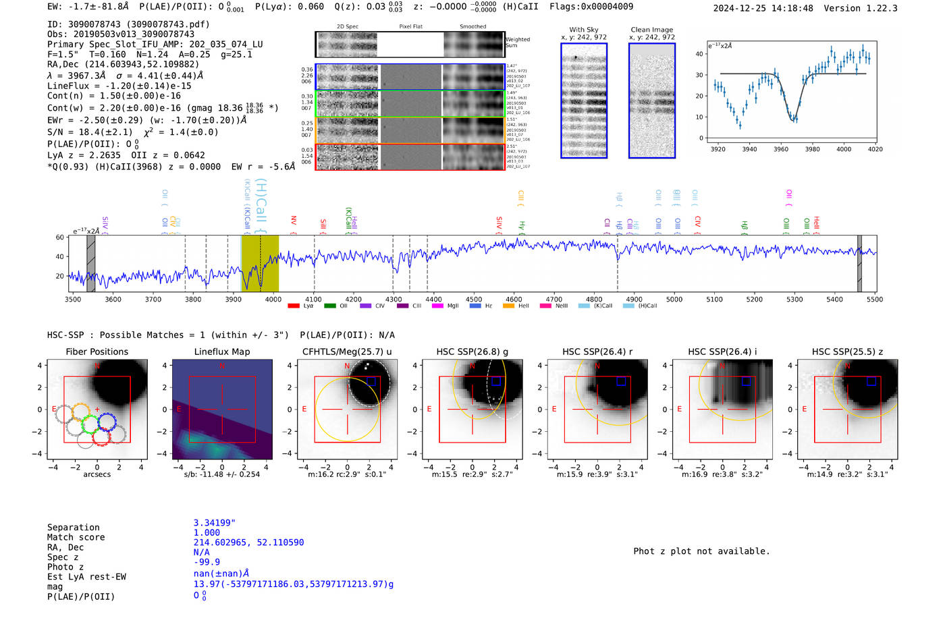945x643 pixels.
Task: Click the Gaussian line fit plot
Action: [792, 92]
